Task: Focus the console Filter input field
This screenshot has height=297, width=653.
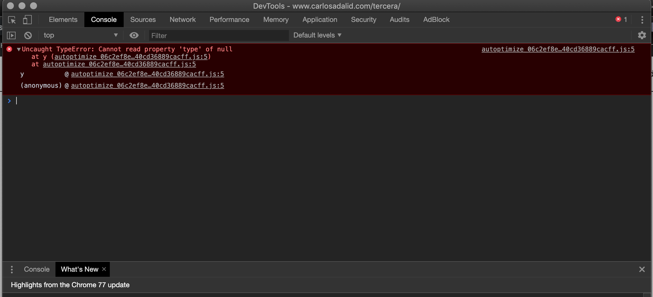Action: [x=219, y=36]
